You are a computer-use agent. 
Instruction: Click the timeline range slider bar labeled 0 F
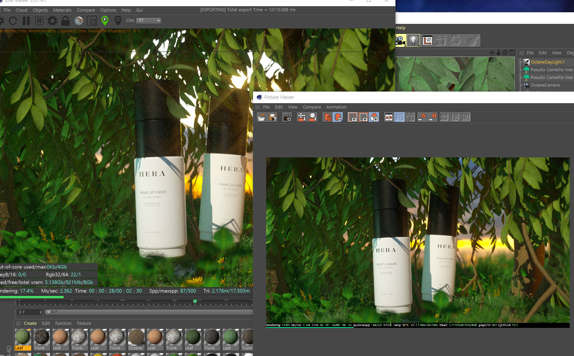coord(149,312)
